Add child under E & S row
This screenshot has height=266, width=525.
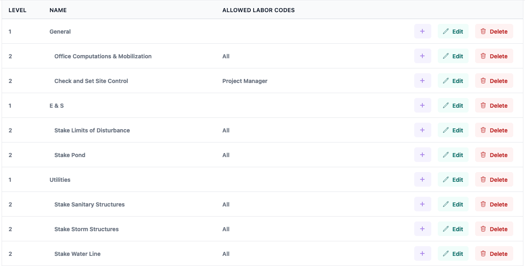click(x=422, y=106)
